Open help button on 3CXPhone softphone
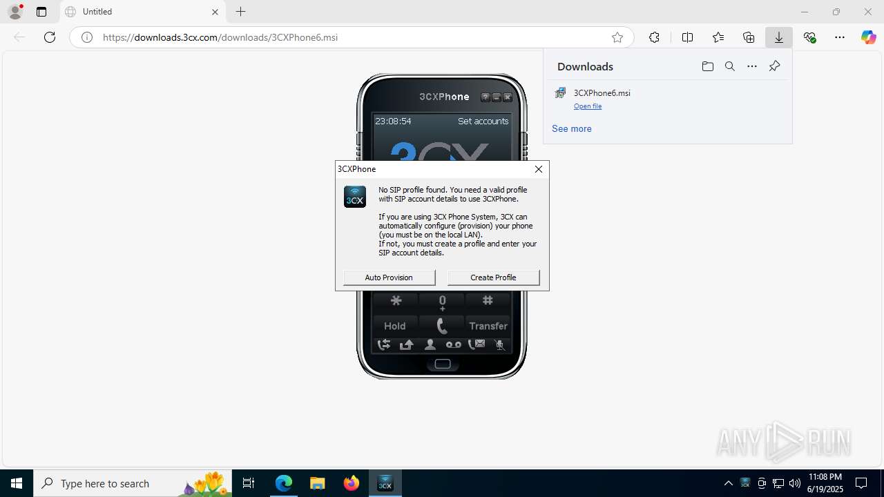Viewport: 884px width, 497px height. (x=486, y=97)
